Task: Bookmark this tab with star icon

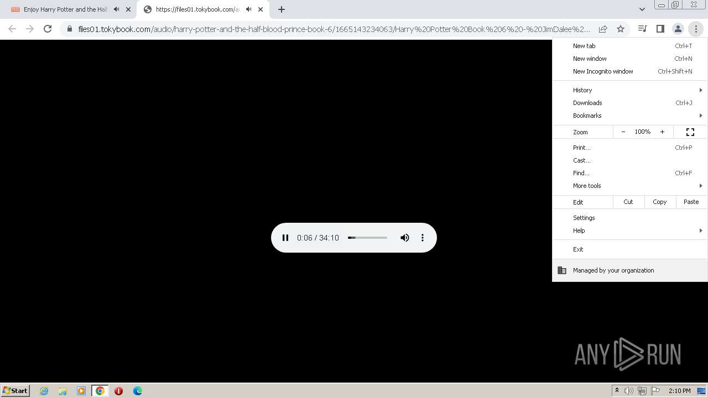Action: (x=621, y=29)
